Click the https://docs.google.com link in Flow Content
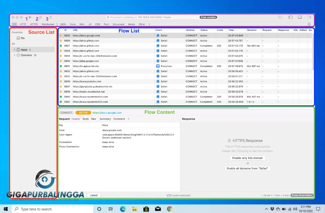The height and width of the screenshot is (213, 325). click(107, 113)
